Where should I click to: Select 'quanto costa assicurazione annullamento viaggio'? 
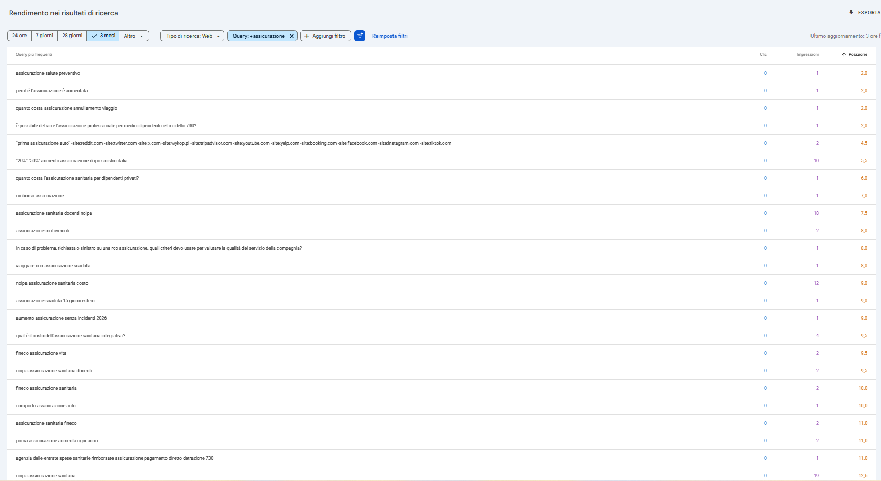tap(441, 108)
